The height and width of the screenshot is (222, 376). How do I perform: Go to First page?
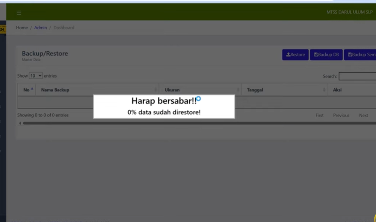click(319, 116)
